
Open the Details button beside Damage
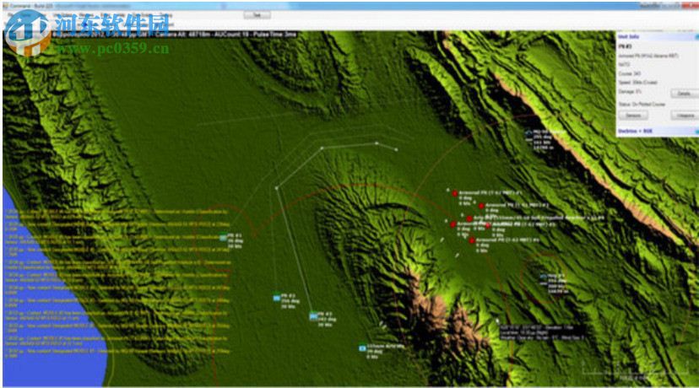click(x=684, y=93)
